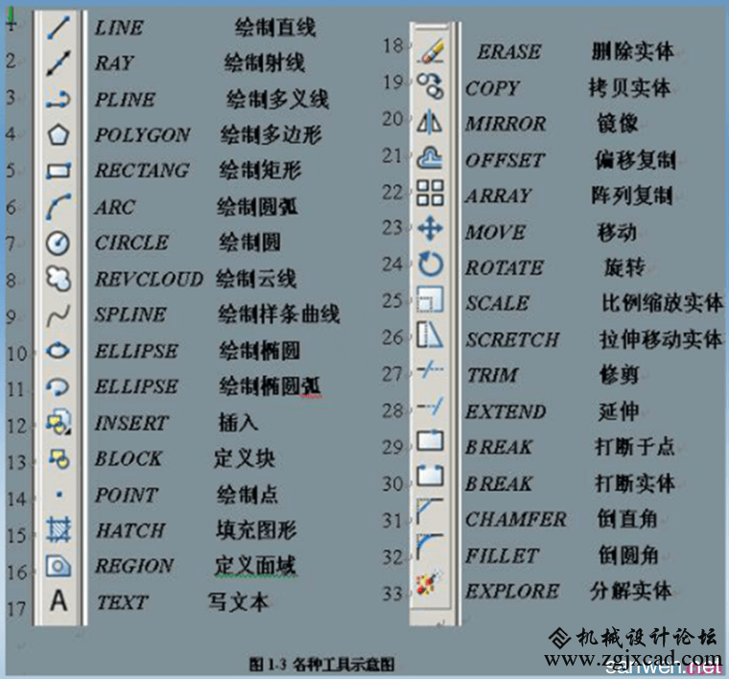
Task: Select the ROTATE circular arrow icon
Action: pos(431,264)
